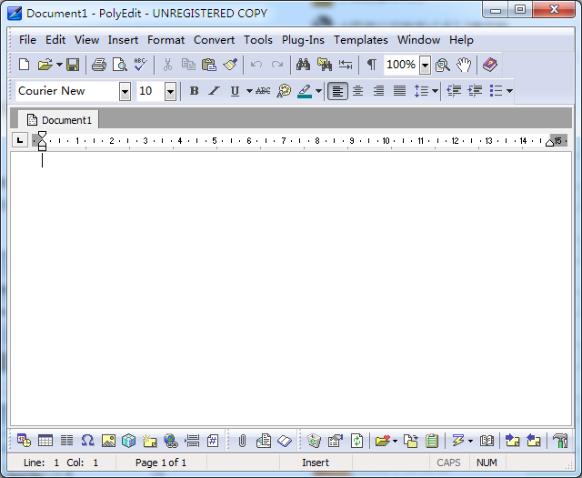Viewport: 582px width, 478px height.
Task: Select the format painter brush
Action: (x=230, y=65)
